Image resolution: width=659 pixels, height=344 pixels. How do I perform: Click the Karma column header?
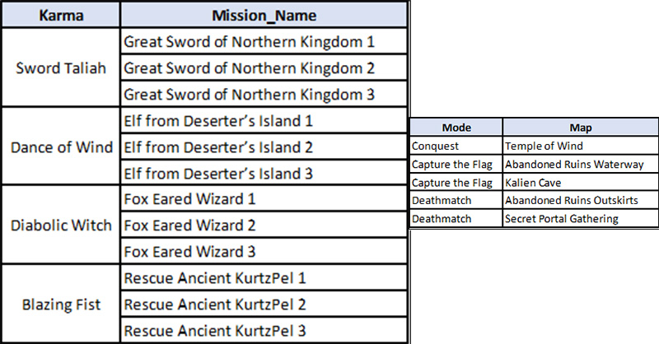coord(60,15)
